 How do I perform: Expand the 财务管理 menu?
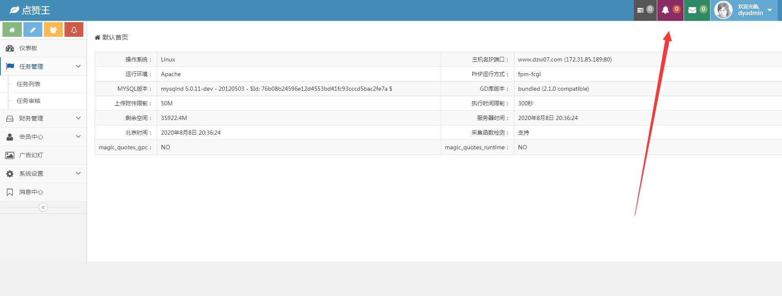[x=43, y=118]
